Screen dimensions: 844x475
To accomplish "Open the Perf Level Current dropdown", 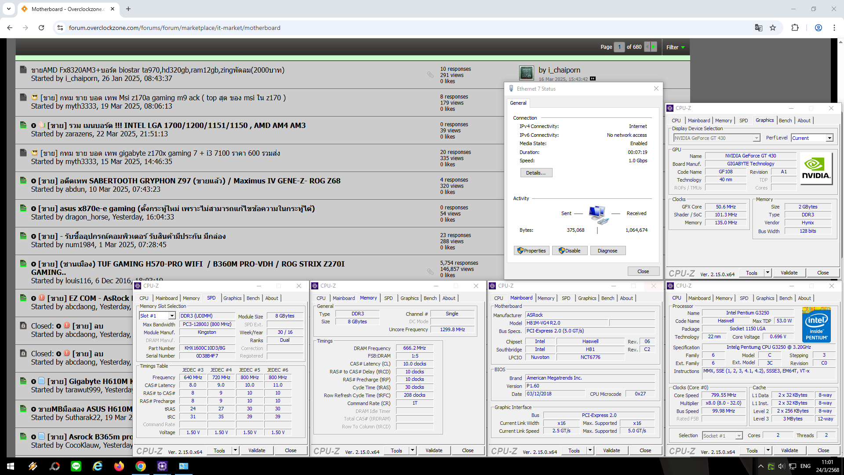I will [829, 138].
